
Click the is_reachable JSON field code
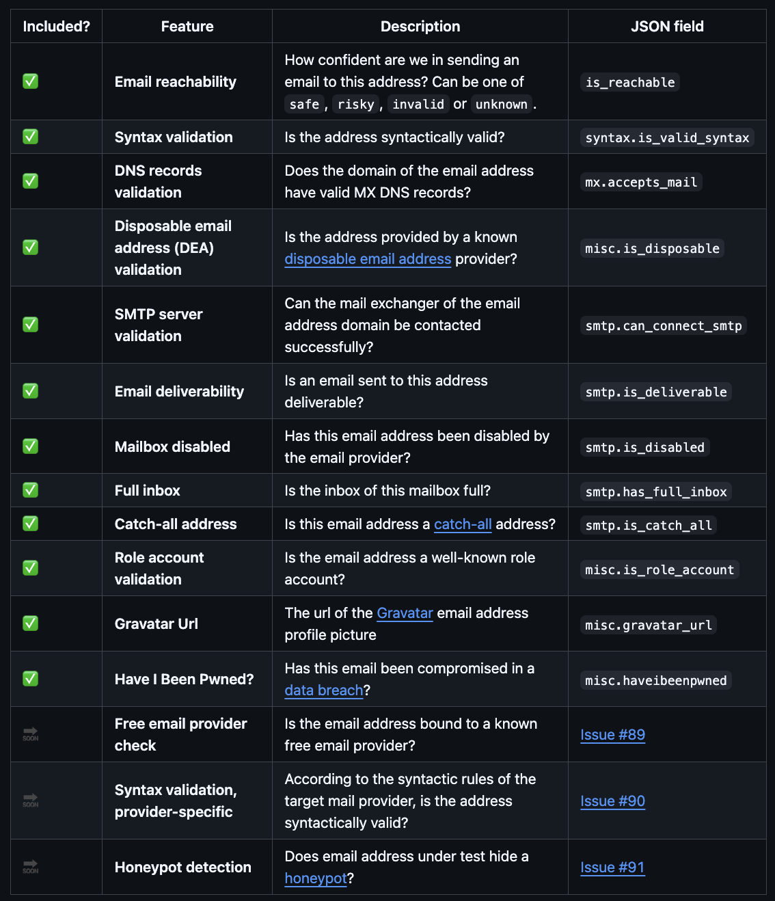630,83
